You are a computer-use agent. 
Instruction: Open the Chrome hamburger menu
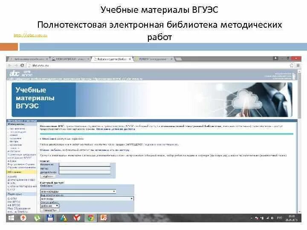(x=298, y=66)
